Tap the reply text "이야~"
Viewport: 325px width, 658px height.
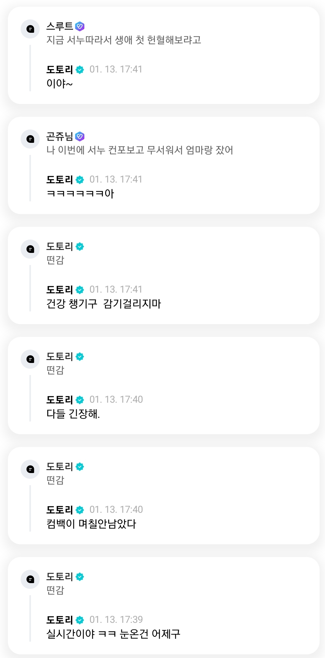[60, 83]
